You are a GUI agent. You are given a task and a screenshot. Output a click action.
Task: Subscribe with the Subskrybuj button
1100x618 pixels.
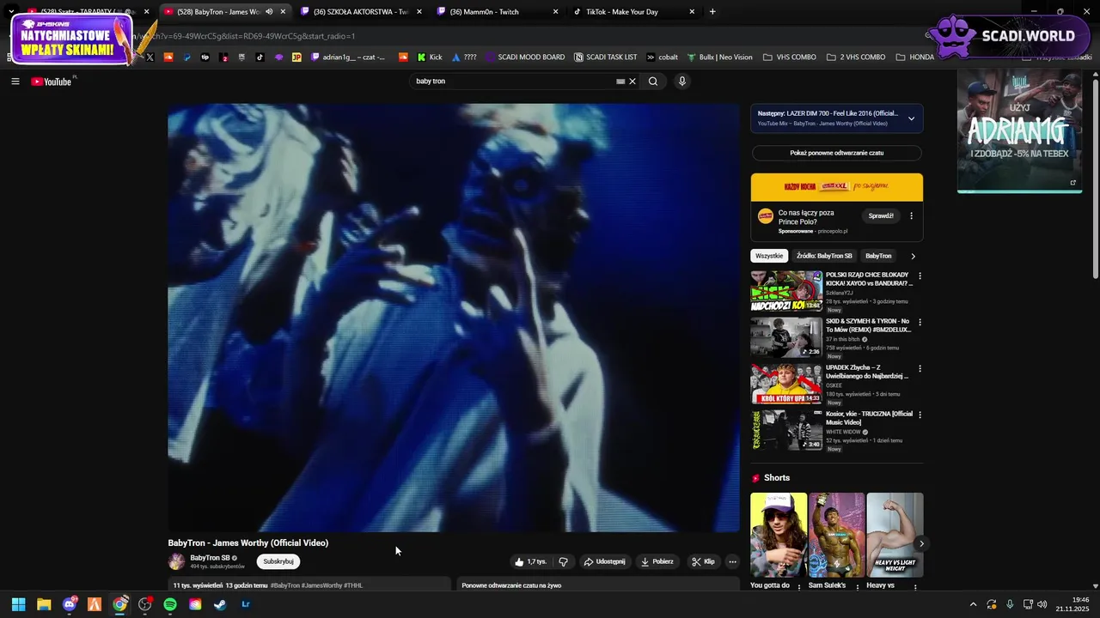pyautogui.click(x=278, y=561)
